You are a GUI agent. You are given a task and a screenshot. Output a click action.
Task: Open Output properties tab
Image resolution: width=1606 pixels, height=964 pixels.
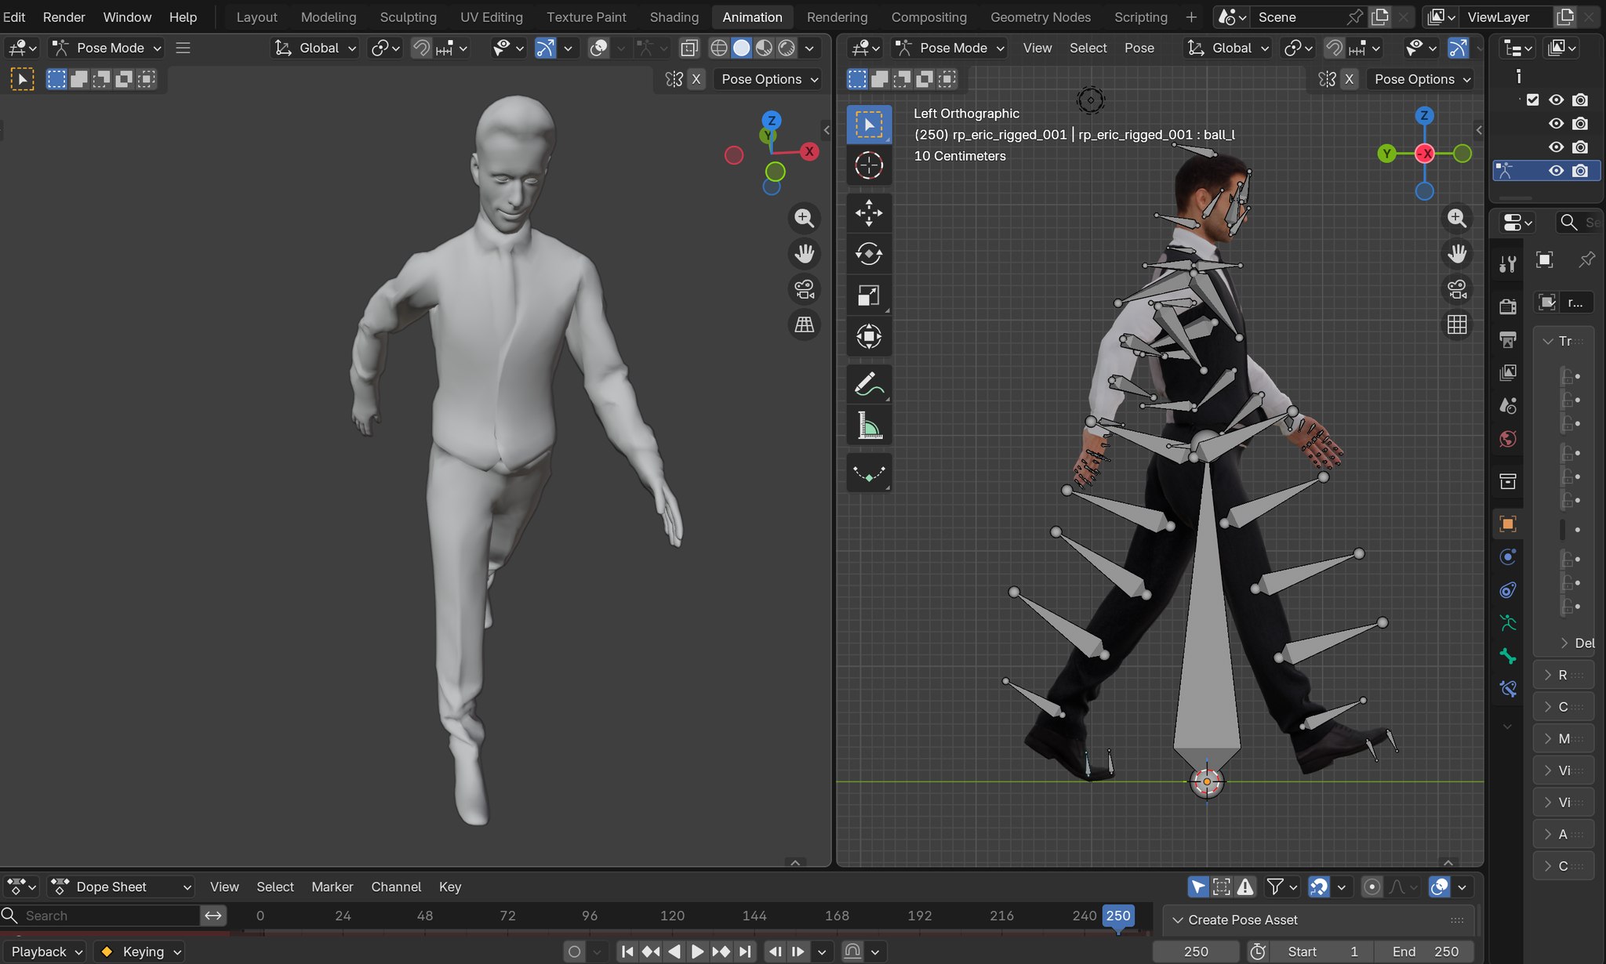point(1507,339)
